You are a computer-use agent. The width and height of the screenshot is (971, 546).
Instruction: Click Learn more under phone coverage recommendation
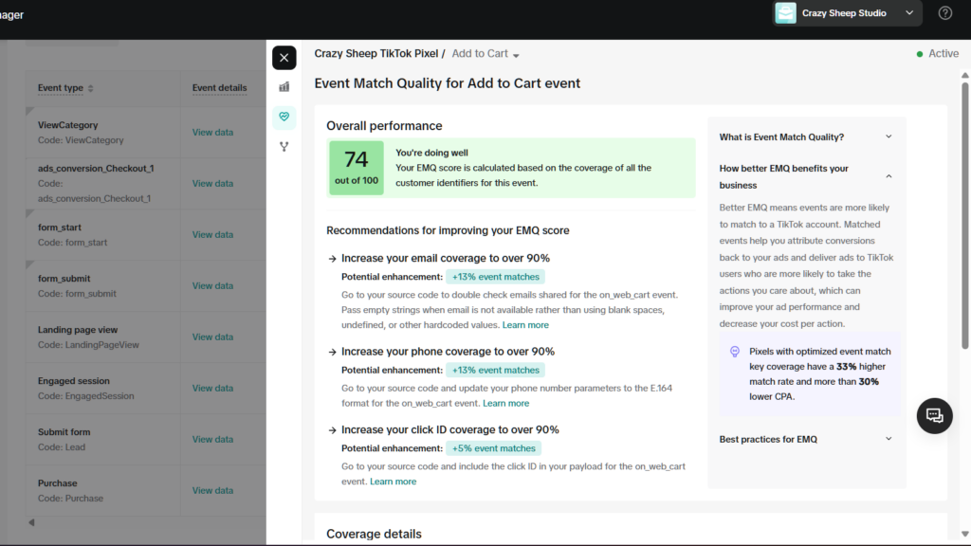[x=505, y=403]
